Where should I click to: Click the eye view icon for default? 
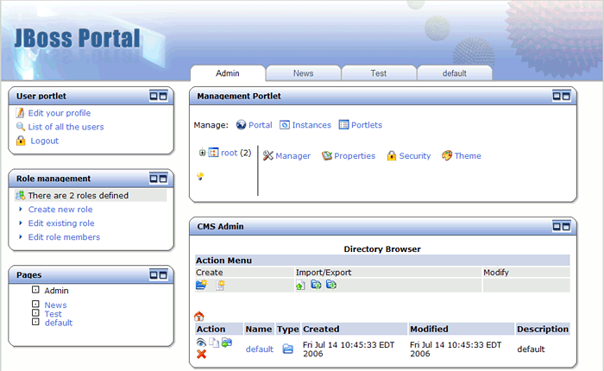click(201, 343)
